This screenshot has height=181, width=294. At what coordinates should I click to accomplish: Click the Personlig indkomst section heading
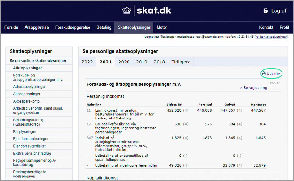(x=105, y=96)
